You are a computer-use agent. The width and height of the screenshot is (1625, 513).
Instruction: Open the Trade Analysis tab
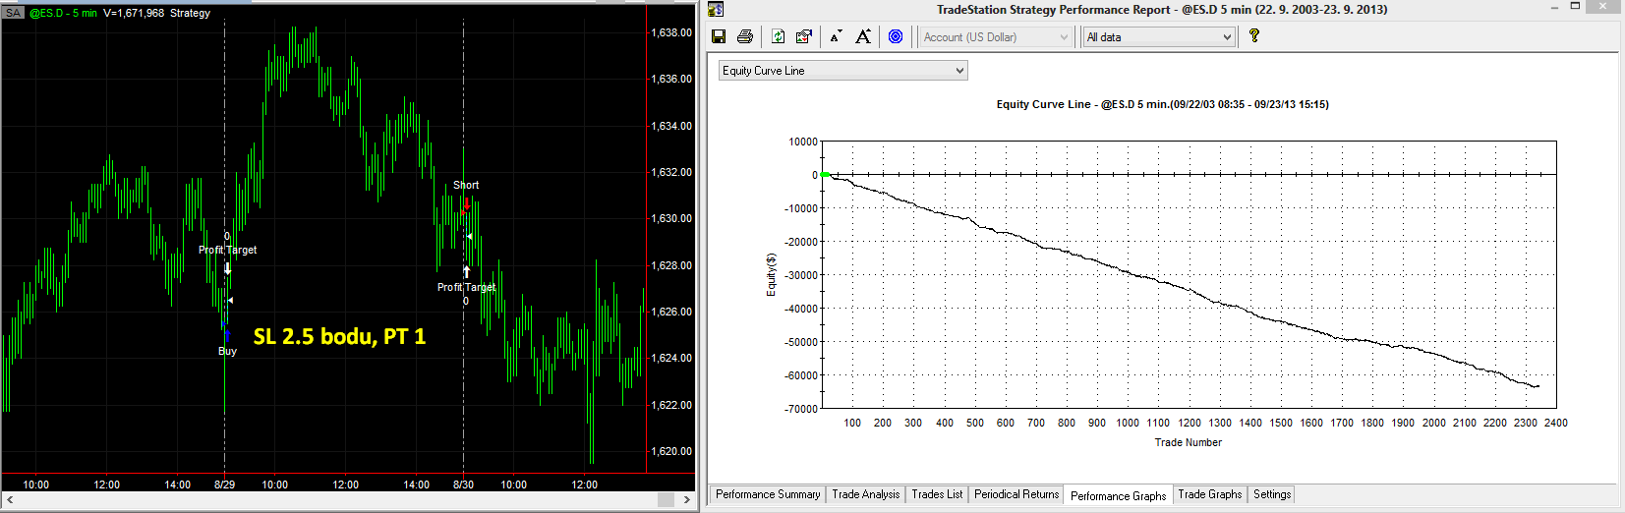pyautogui.click(x=866, y=494)
